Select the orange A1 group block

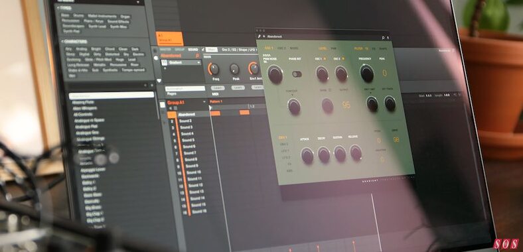pyautogui.click(x=170, y=38)
